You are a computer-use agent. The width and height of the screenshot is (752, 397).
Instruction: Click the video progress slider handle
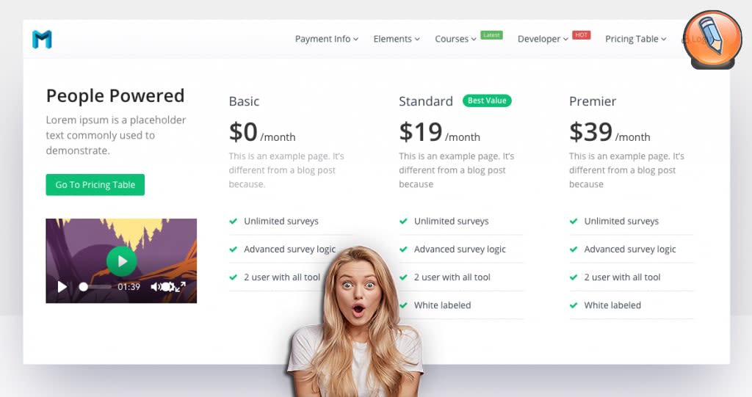pyautogui.click(x=84, y=287)
